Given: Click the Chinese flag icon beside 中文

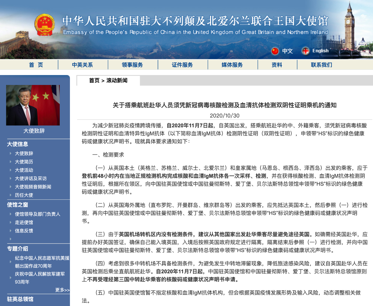Looking at the screenshot, I should (x=275, y=51).
